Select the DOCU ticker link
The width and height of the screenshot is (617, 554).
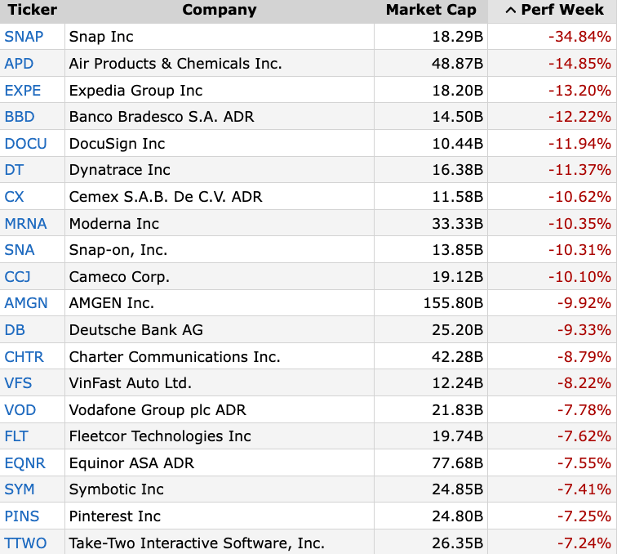tap(25, 144)
